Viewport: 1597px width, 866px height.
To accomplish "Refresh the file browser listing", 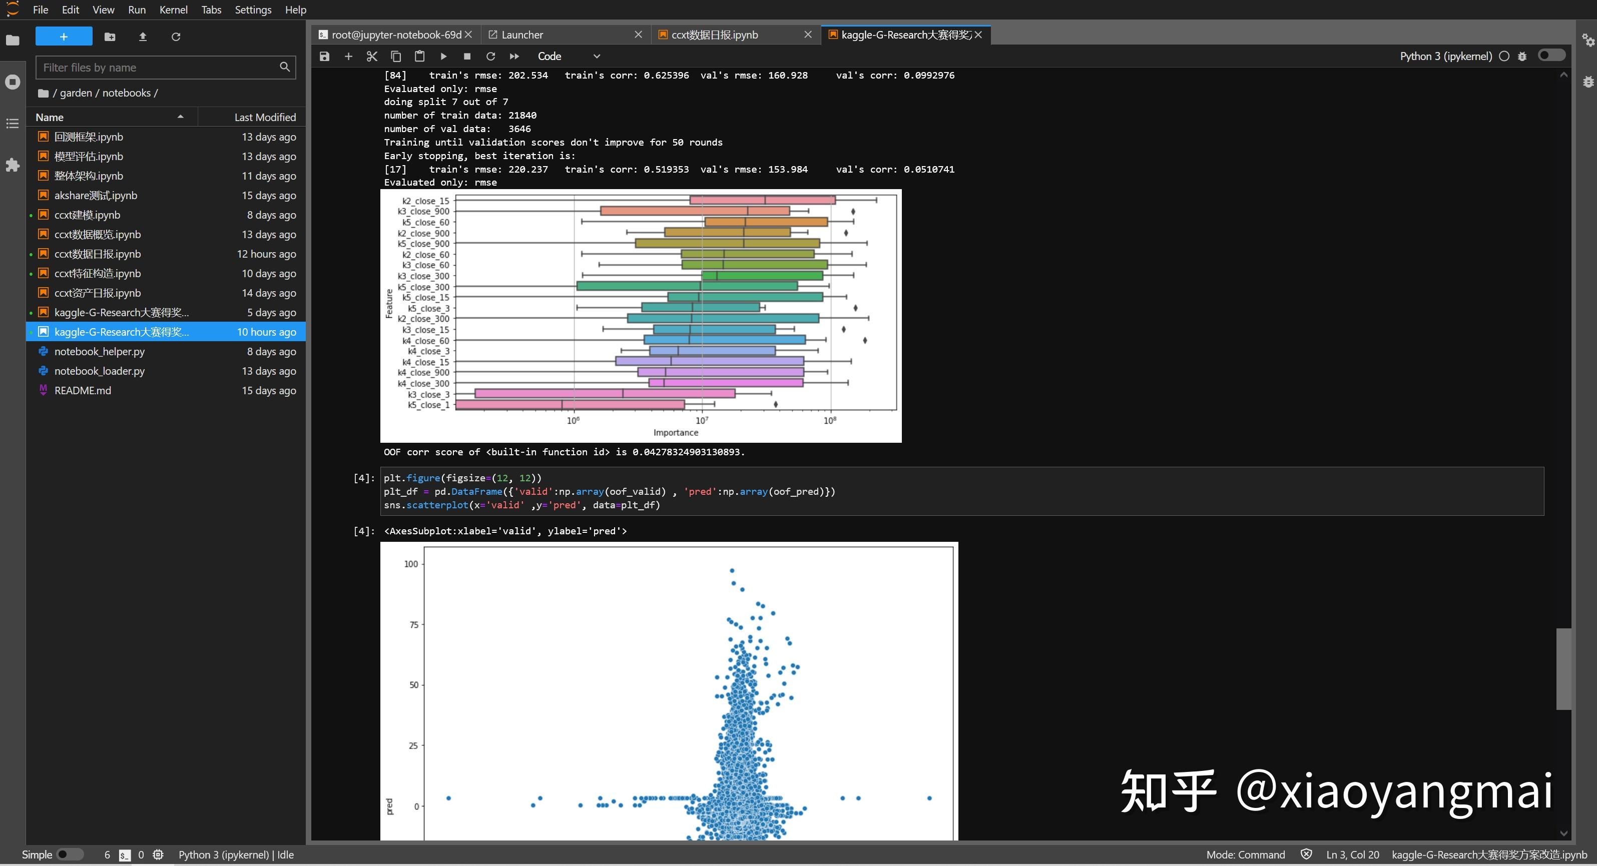I will click(x=176, y=37).
